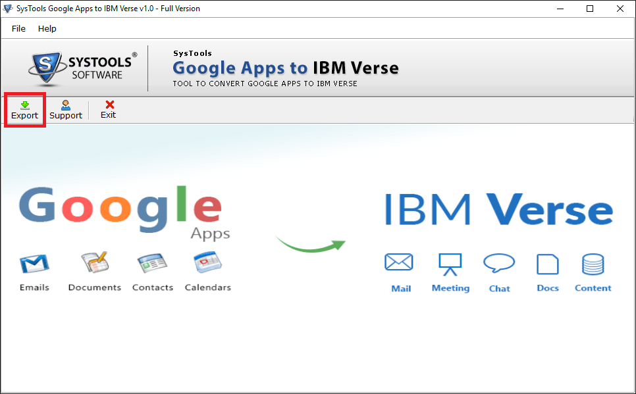This screenshot has height=394, width=636.
Task: Click the Google Calendars icon
Action: [x=207, y=262]
